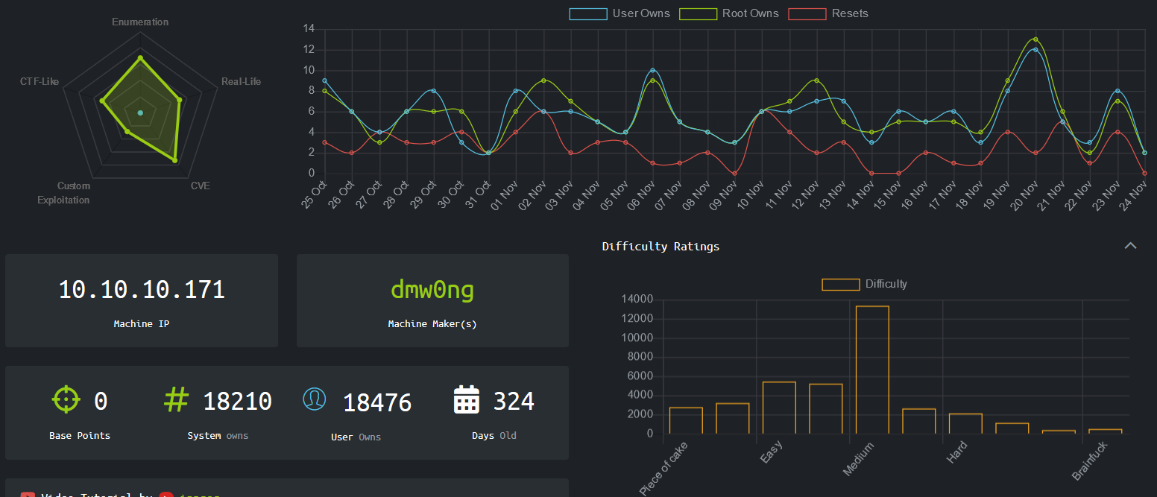Click the center dot of the radar chart
This screenshot has height=497, width=1157.
click(x=140, y=113)
